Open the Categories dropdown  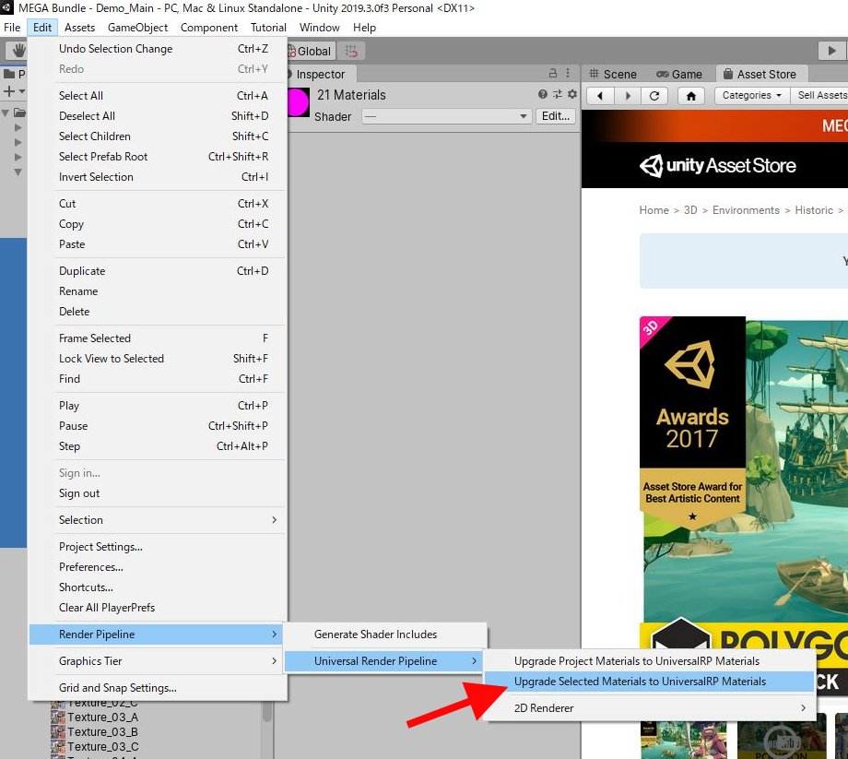tap(751, 95)
